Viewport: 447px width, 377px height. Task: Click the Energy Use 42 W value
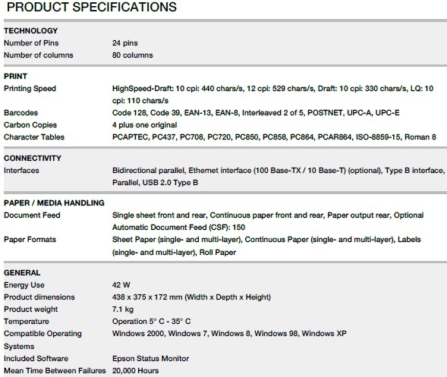tap(121, 285)
